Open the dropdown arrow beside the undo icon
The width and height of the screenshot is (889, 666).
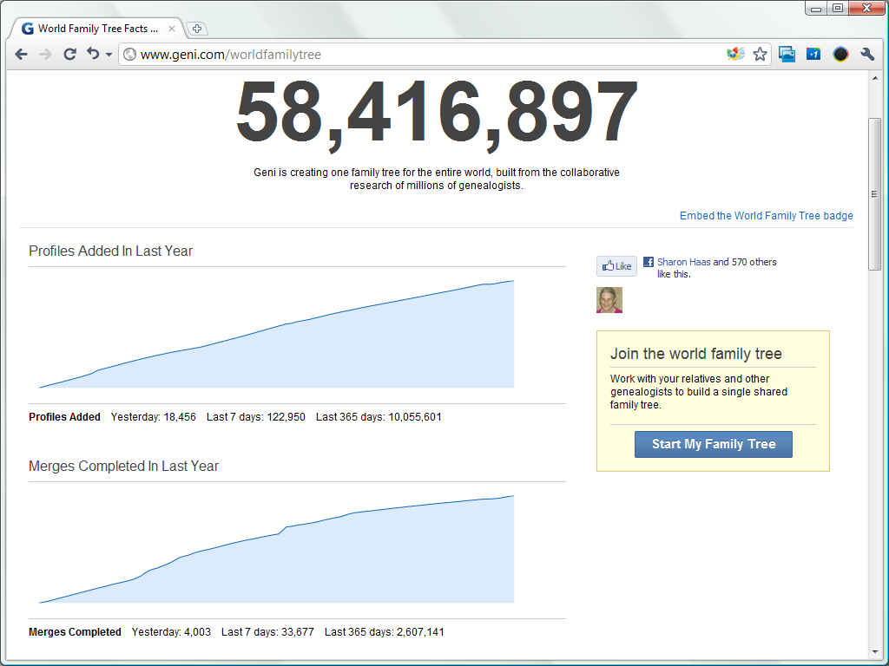[109, 55]
